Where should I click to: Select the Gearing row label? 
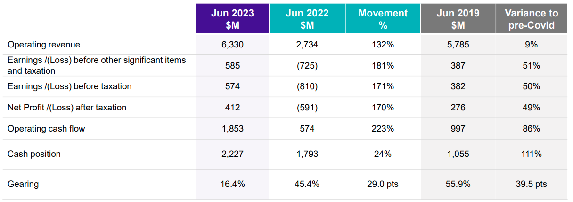click(x=23, y=184)
